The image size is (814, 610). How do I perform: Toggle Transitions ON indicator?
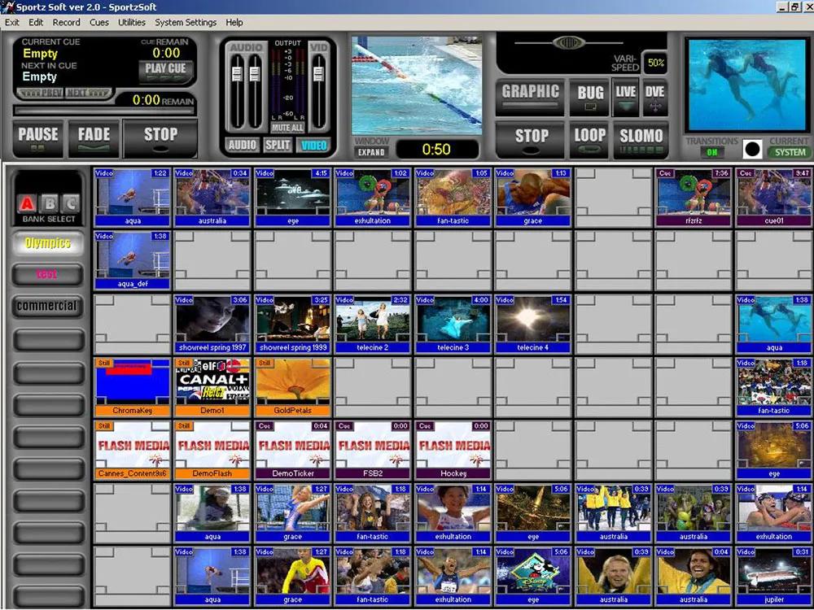click(x=711, y=152)
